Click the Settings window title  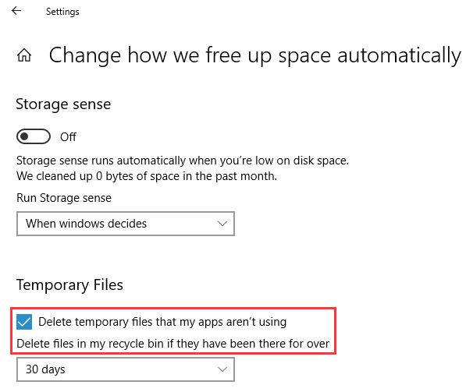pos(62,12)
